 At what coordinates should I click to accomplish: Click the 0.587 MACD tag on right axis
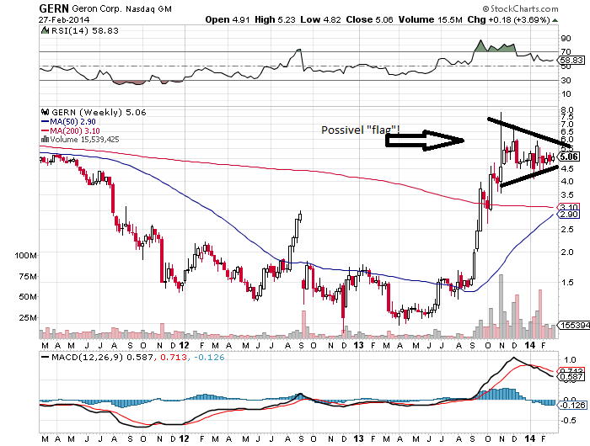click(571, 376)
